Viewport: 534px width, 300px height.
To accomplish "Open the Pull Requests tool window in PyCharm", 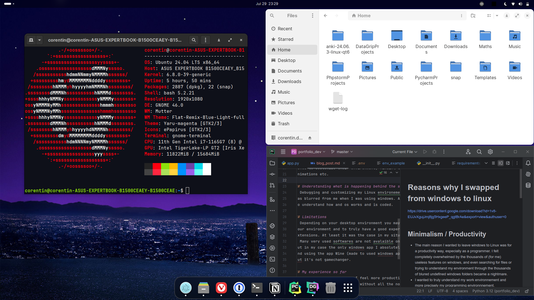I will click(x=272, y=185).
